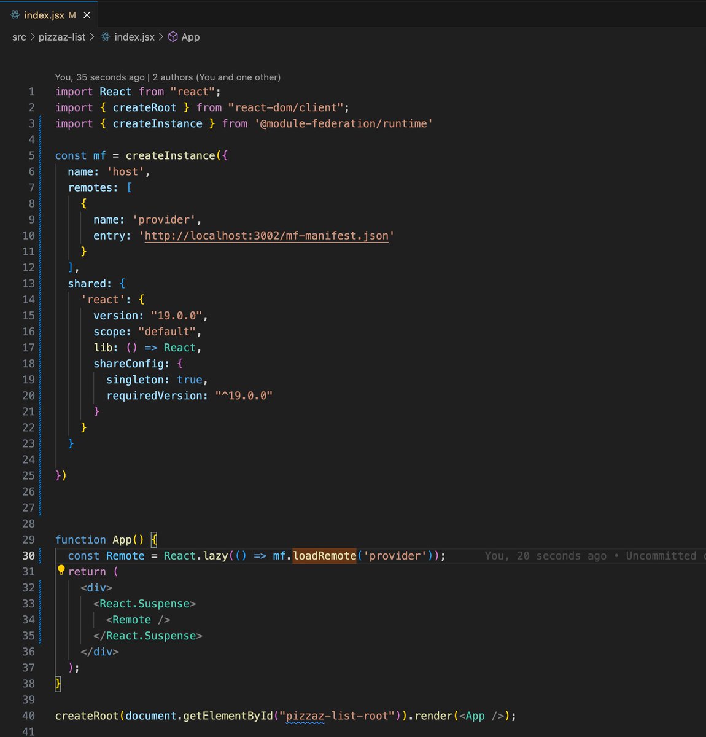The image size is (706, 737).
Task: Click line number 29 in gutter
Action: point(28,540)
